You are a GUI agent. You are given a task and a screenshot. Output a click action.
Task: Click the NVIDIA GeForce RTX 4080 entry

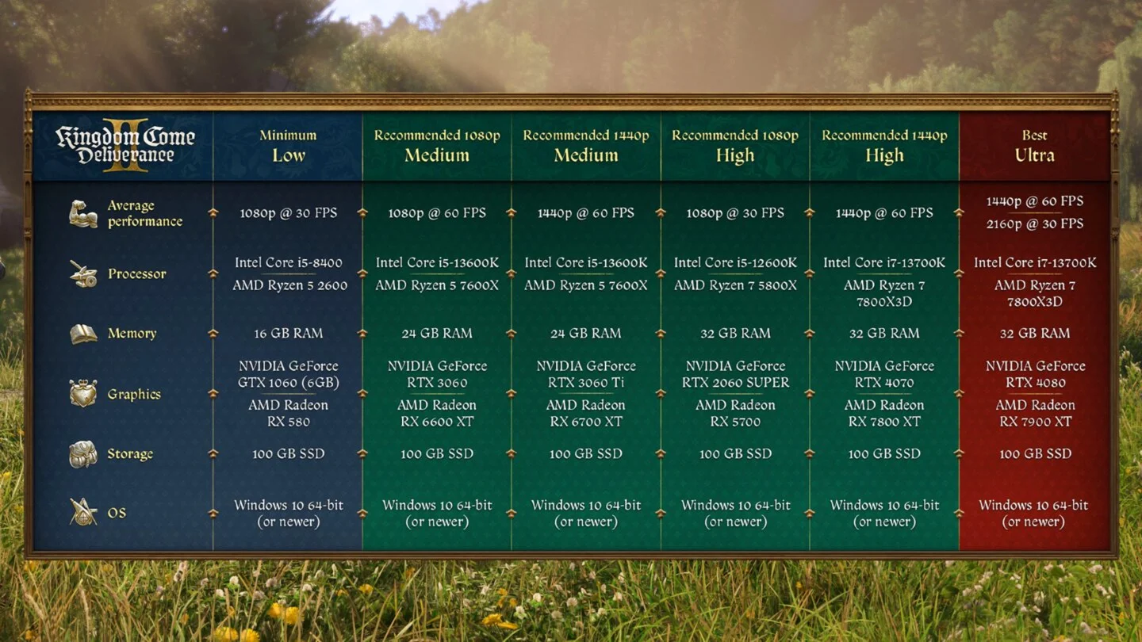[1035, 374]
